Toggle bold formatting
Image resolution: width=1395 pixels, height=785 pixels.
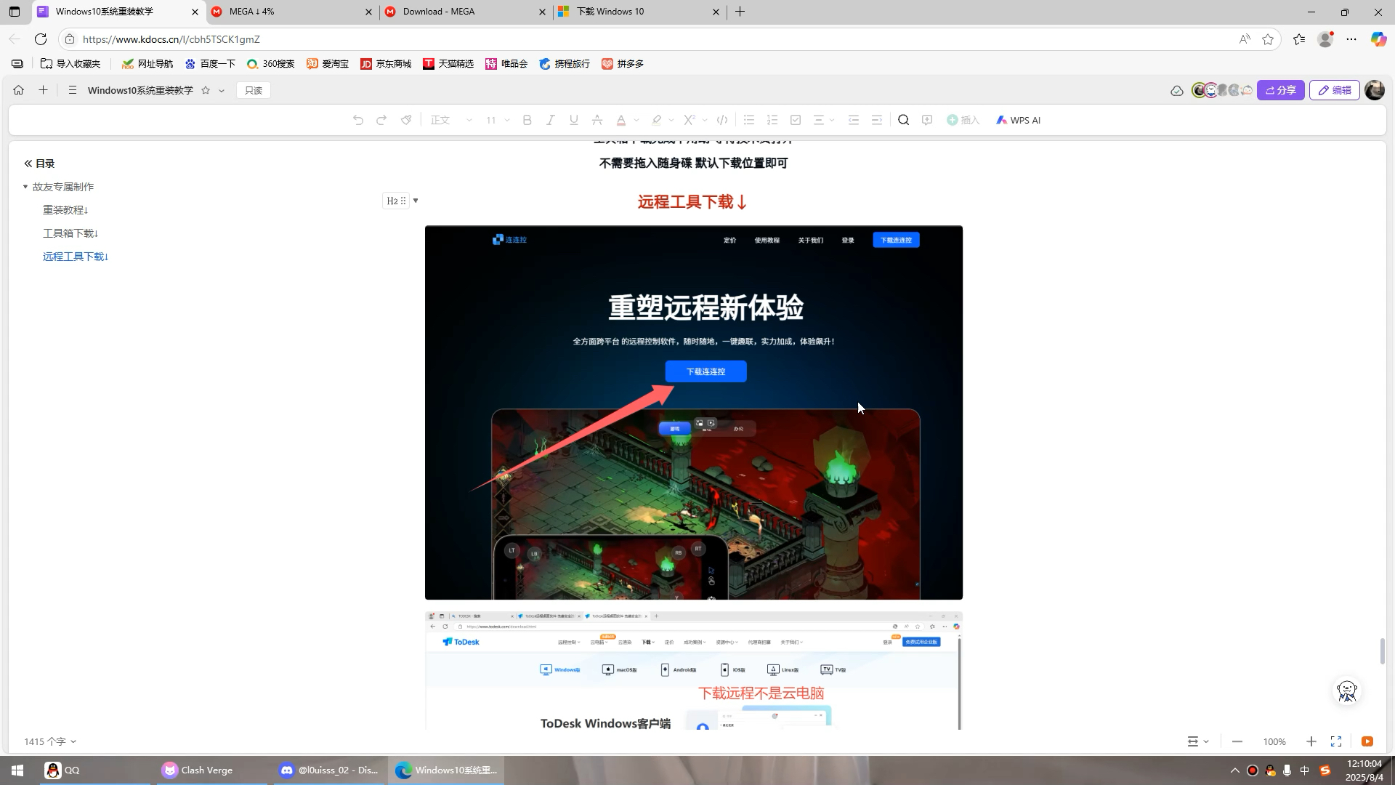527,120
